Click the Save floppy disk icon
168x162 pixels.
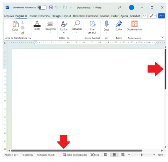(51, 8)
